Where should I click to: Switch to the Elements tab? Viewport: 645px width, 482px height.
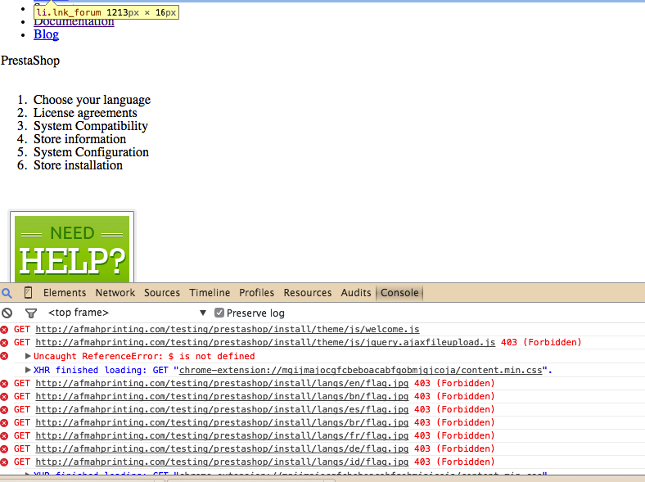point(65,293)
